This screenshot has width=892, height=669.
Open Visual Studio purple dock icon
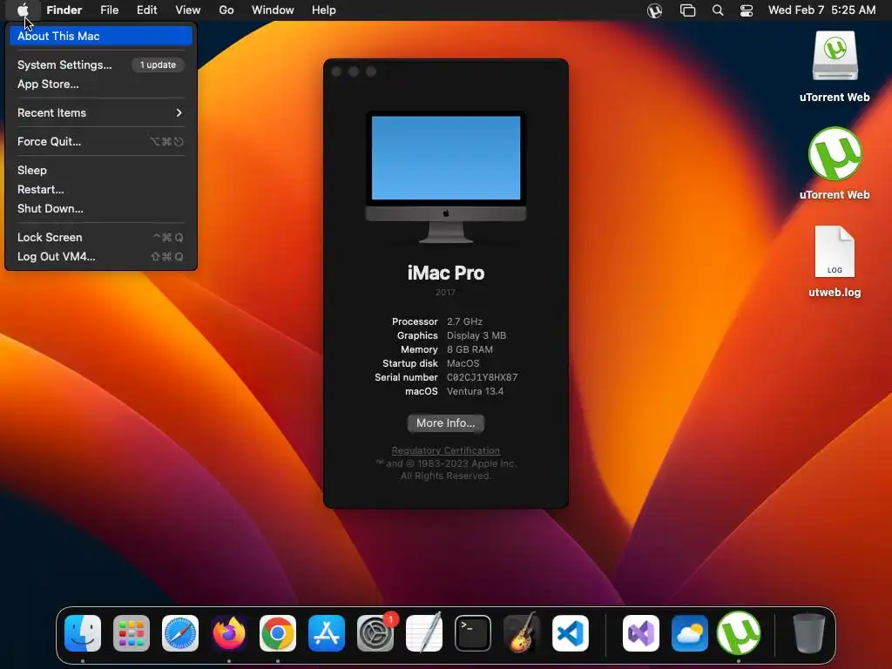pos(641,632)
